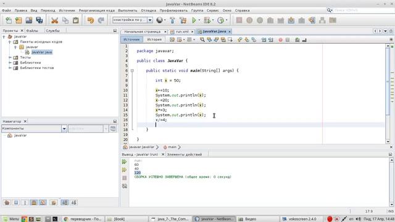Image resolution: width=395 pixels, height=222 pixels.
Task: Switch to the run.xml editor tab
Action: 182,31
